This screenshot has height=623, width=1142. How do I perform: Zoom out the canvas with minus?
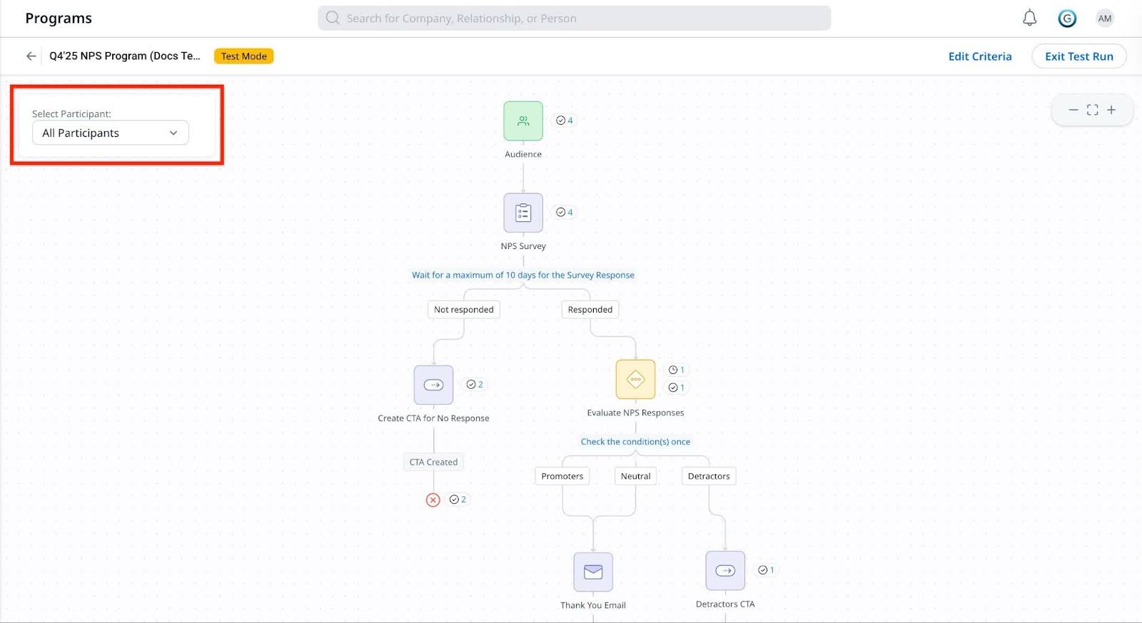click(1073, 110)
